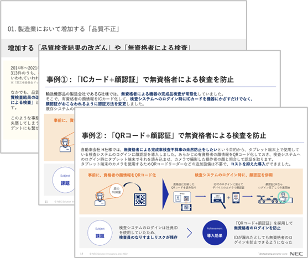Screen dimensions: 308x258
Task: Select the 資格証 card icon with QR code
Action: 182,197
